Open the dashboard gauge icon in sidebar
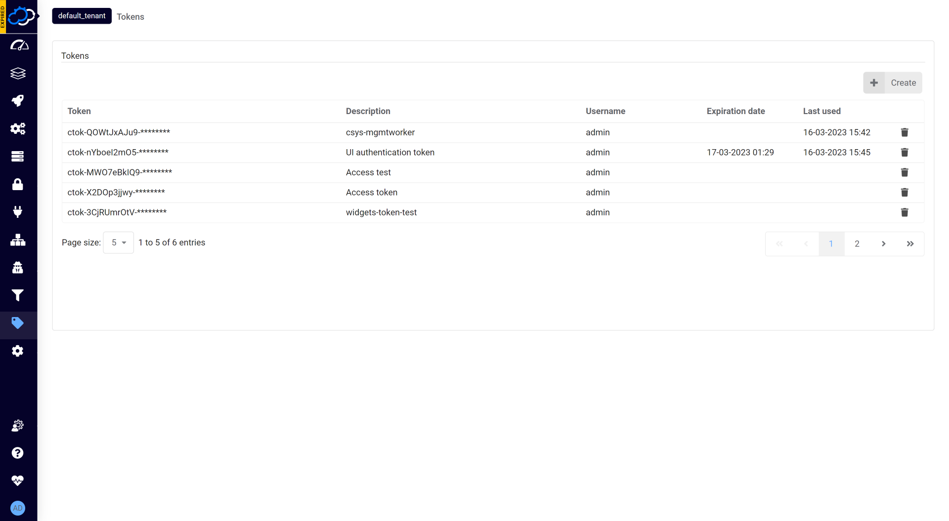 [19, 45]
